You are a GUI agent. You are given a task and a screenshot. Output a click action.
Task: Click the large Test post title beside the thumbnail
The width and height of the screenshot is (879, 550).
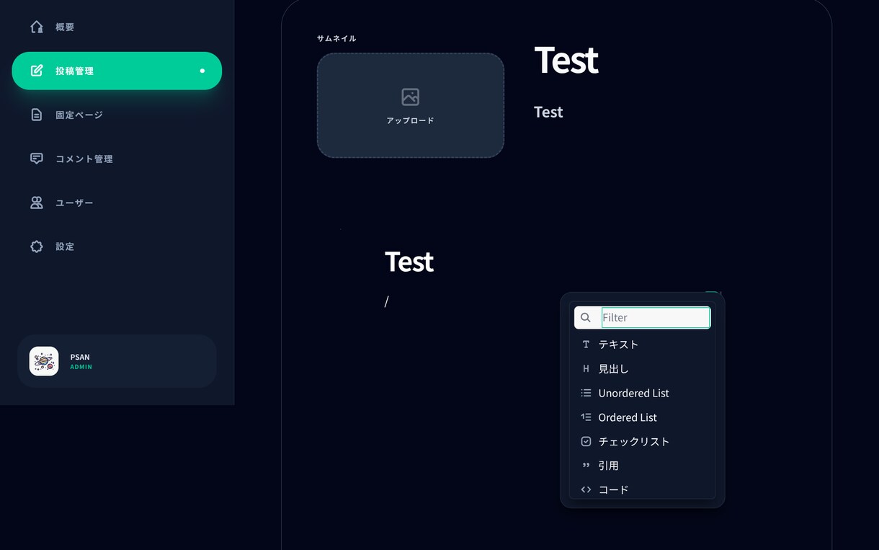click(x=566, y=60)
